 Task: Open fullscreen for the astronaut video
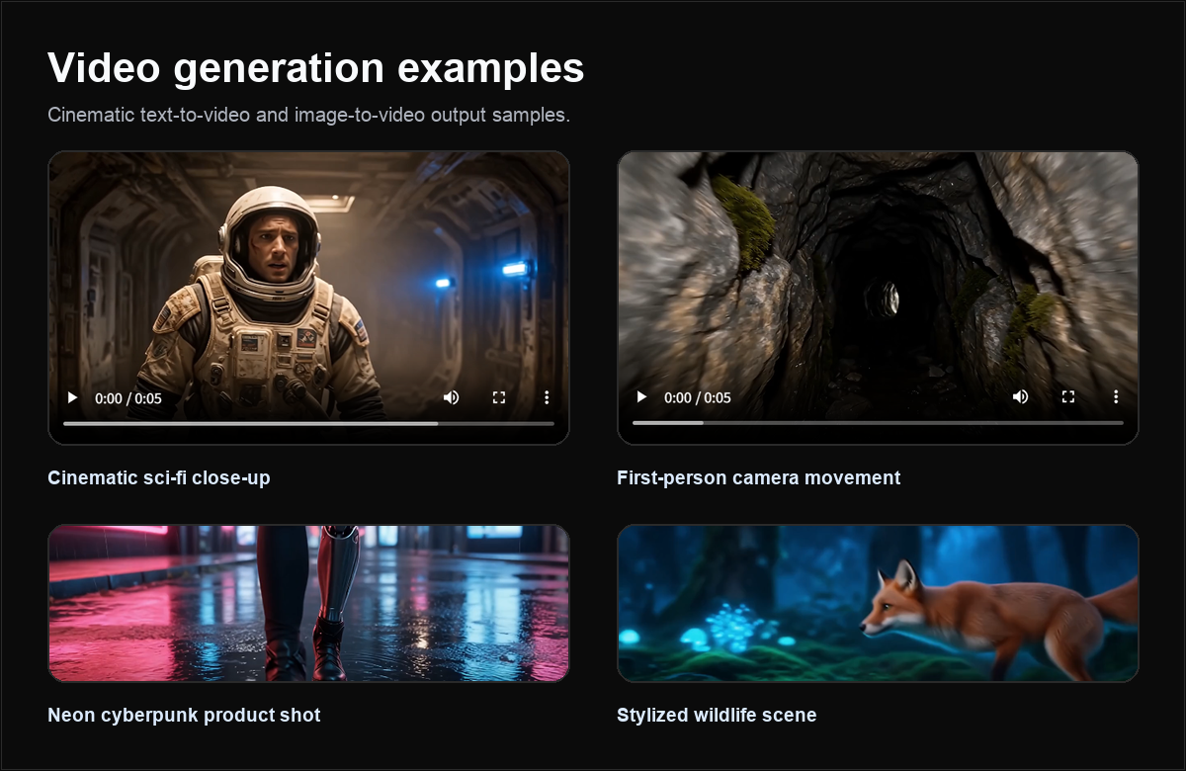pos(499,397)
